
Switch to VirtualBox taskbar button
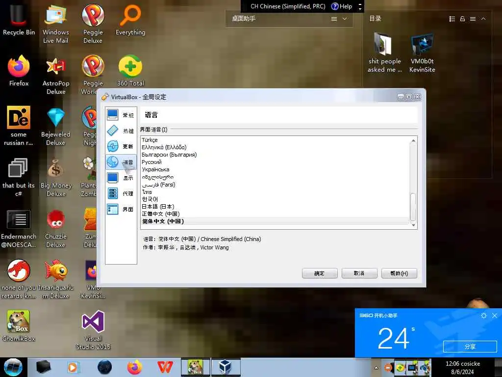[x=226, y=367]
